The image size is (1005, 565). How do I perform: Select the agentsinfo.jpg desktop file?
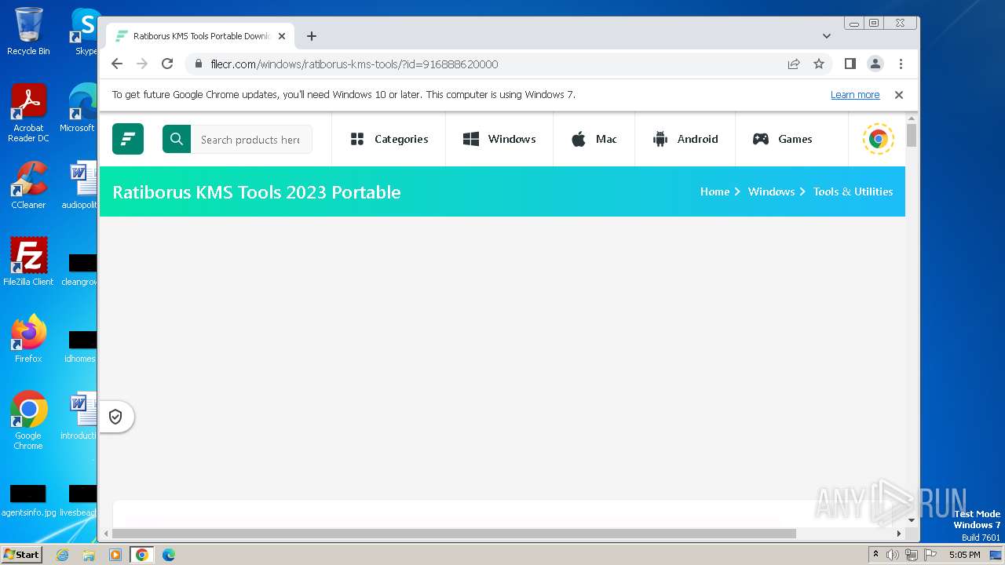(x=28, y=501)
